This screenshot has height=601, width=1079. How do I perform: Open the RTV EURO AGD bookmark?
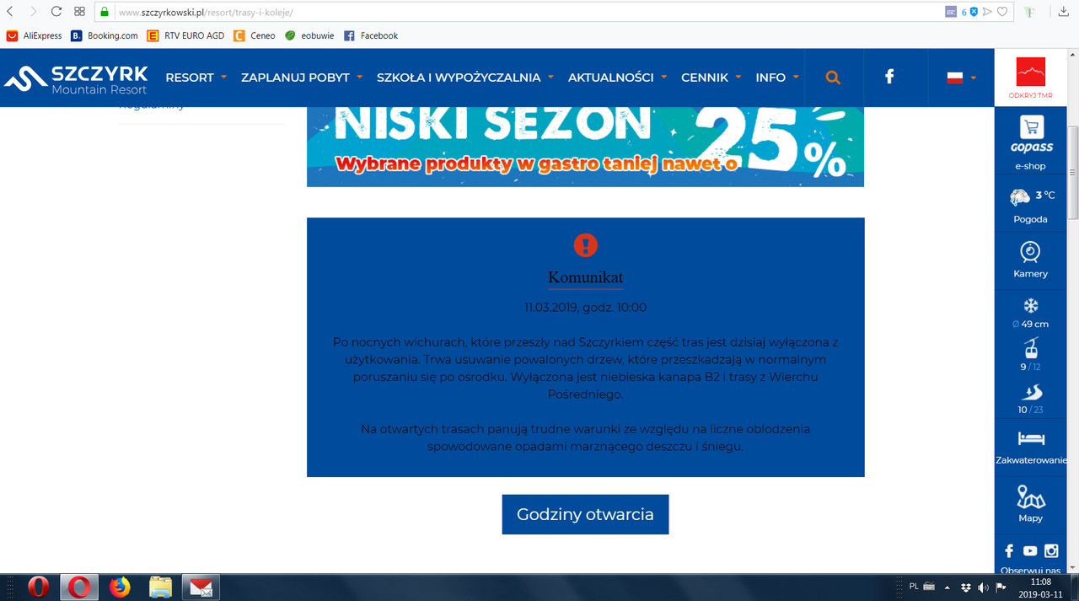point(185,35)
